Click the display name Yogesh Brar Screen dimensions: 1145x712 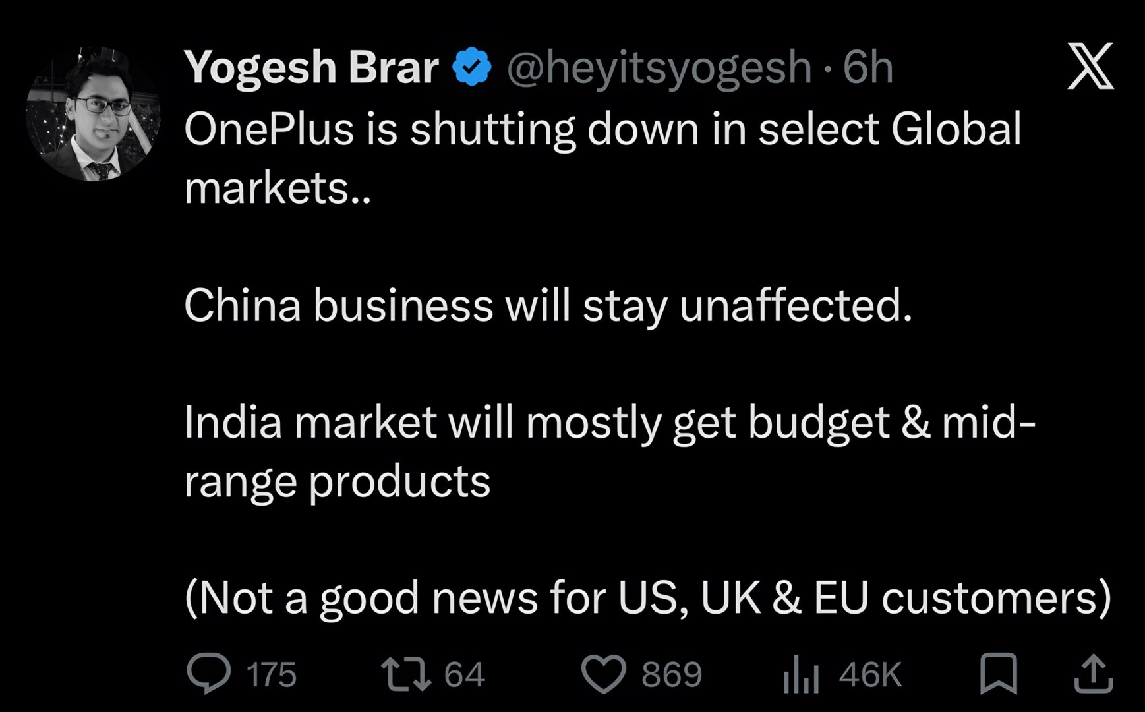(x=311, y=67)
